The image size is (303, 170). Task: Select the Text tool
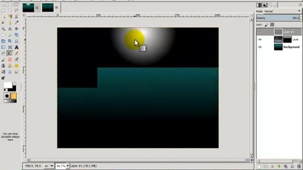pos(17,47)
